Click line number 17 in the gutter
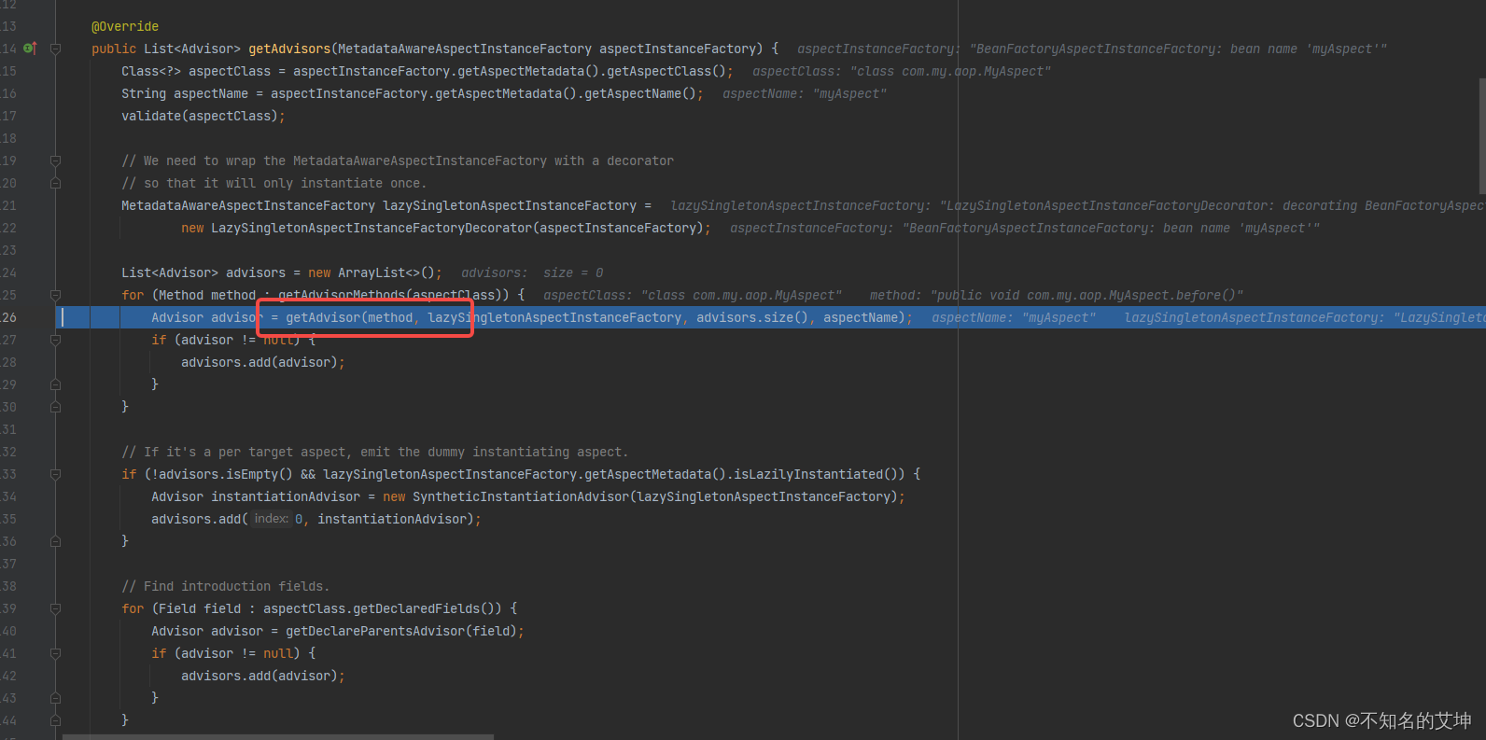 point(8,116)
